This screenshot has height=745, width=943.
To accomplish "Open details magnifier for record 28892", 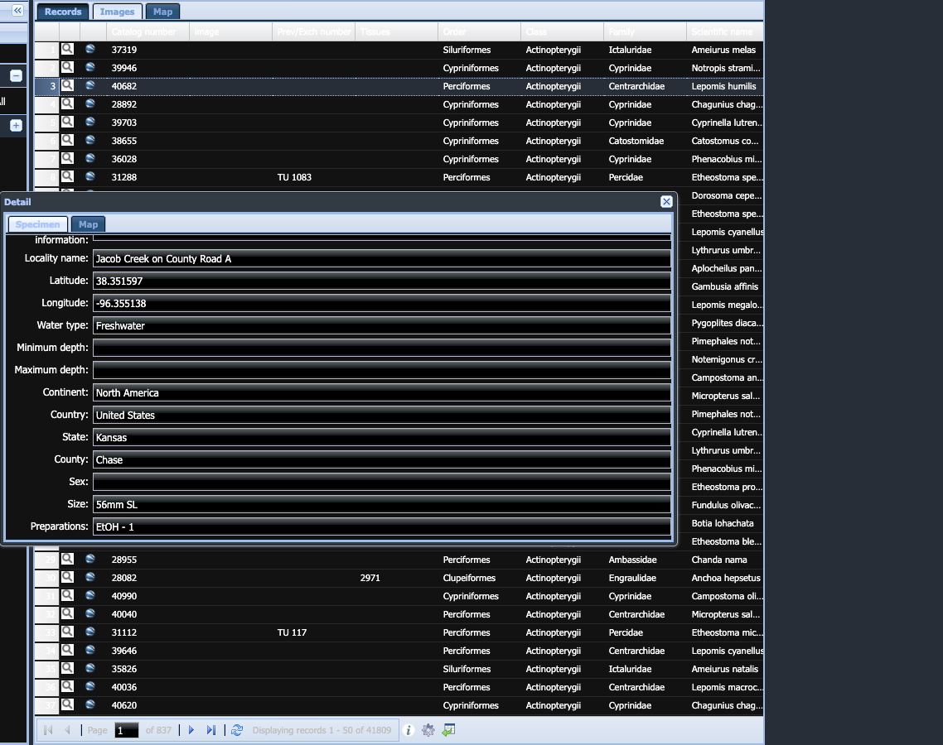I will click(x=67, y=103).
